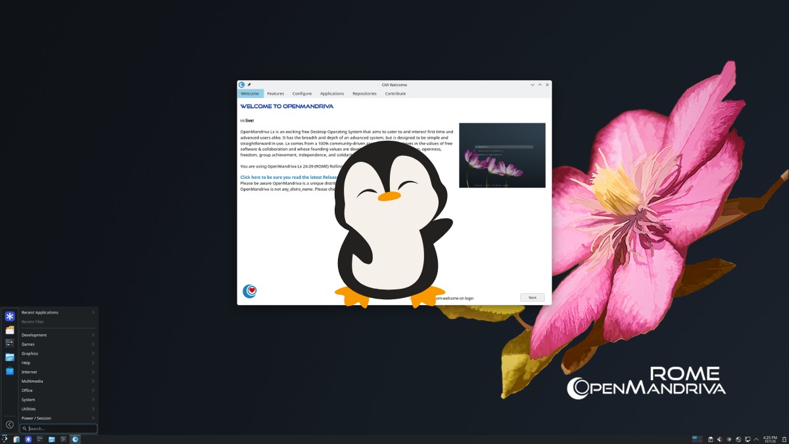Screen dimensions: 789x444
Task: Click the Next button in OM Welcome
Action: [x=533, y=297]
